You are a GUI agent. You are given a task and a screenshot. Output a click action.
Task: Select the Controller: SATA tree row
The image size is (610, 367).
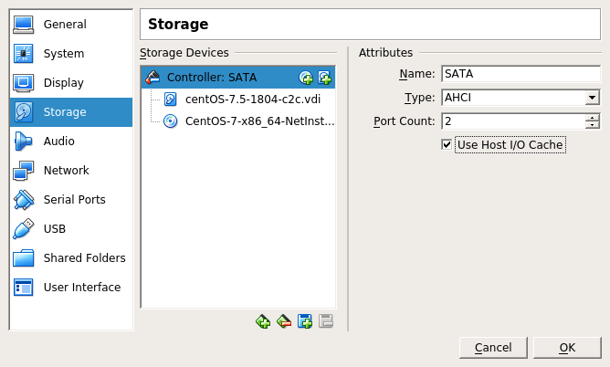(x=237, y=78)
